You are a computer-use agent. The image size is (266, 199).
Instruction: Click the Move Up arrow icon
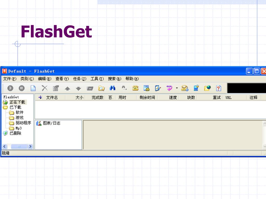point(67,89)
